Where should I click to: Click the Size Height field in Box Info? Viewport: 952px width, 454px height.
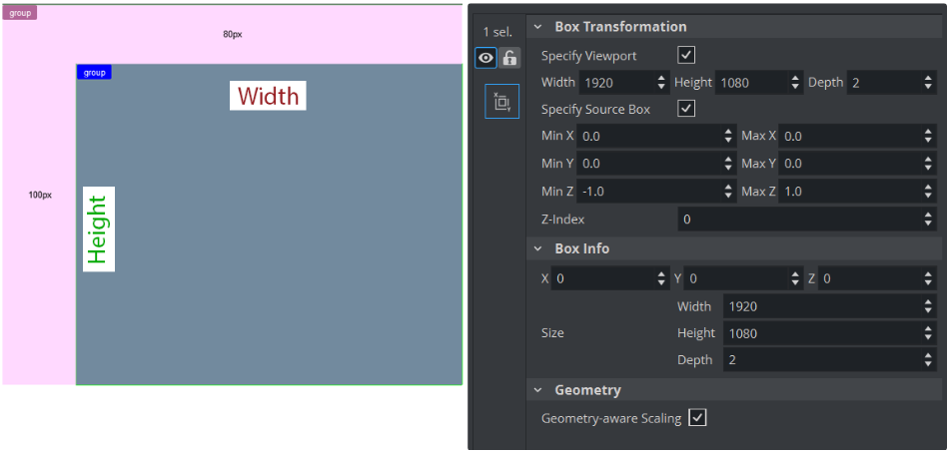[x=819, y=332]
